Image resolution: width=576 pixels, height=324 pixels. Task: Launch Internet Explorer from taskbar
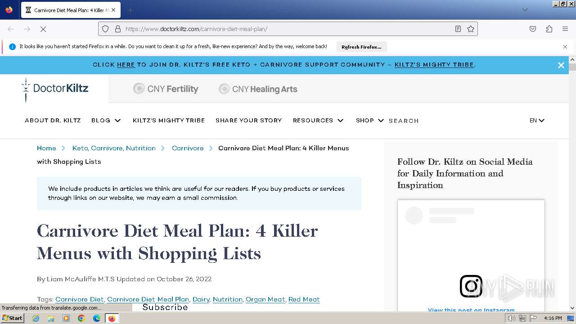coord(36,318)
